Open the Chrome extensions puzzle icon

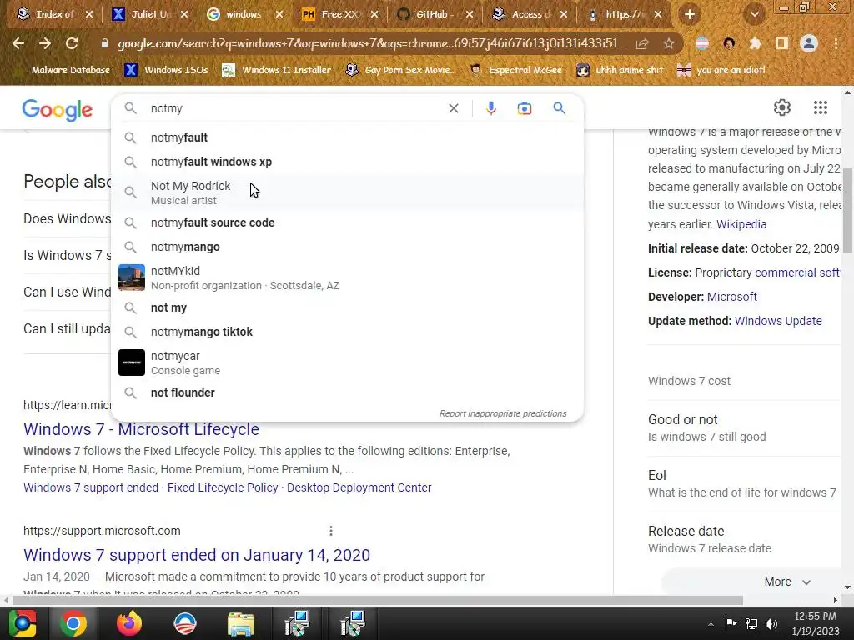(x=756, y=43)
